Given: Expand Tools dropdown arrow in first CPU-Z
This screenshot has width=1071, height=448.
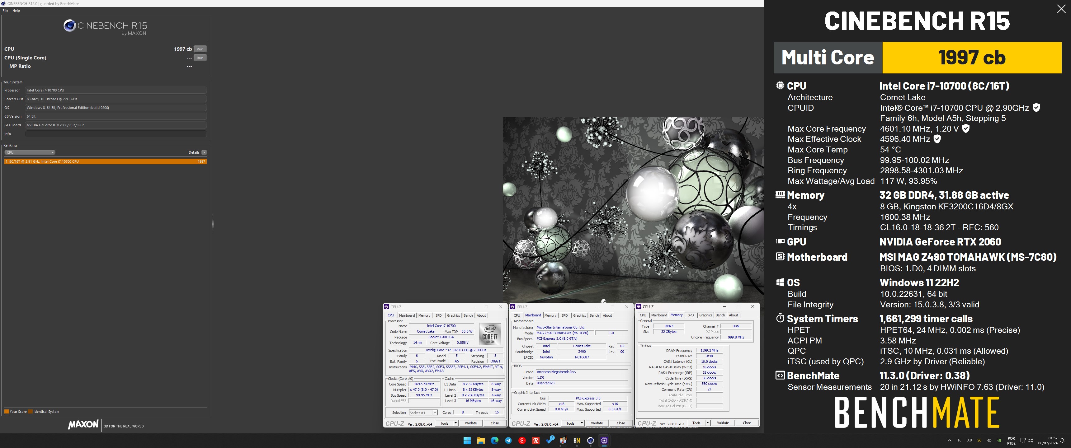Looking at the screenshot, I should (x=455, y=423).
